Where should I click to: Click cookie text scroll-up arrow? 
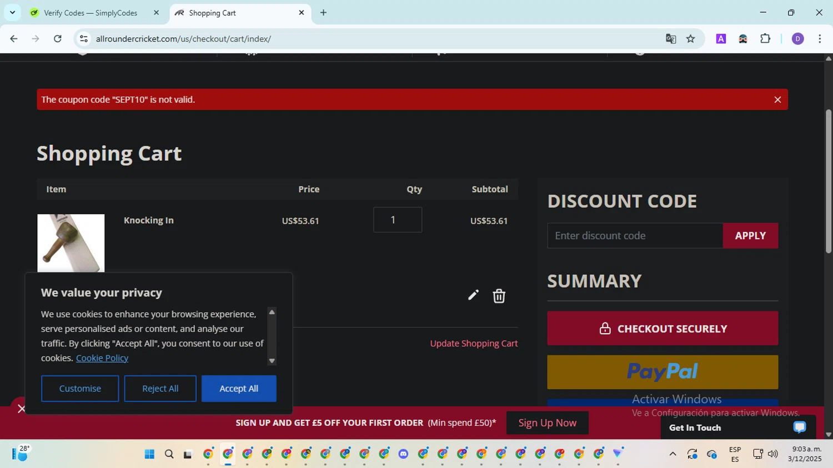(x=272, y=312)
